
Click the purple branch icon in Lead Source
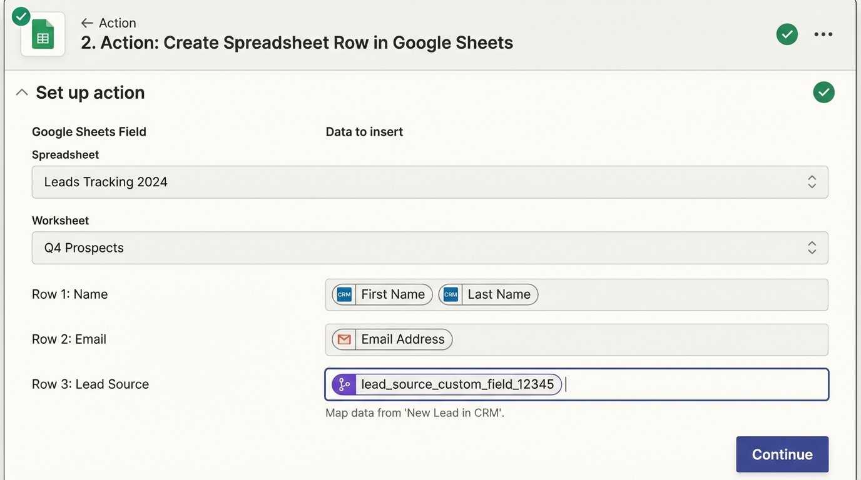tap(344, 384)
